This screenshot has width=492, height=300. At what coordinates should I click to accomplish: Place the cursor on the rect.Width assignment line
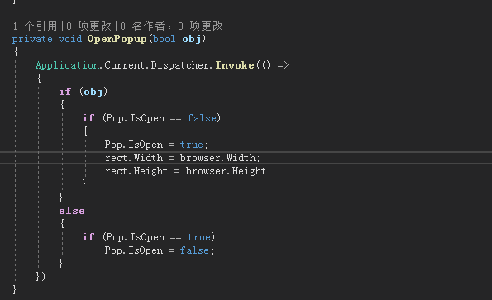[183, 158]
